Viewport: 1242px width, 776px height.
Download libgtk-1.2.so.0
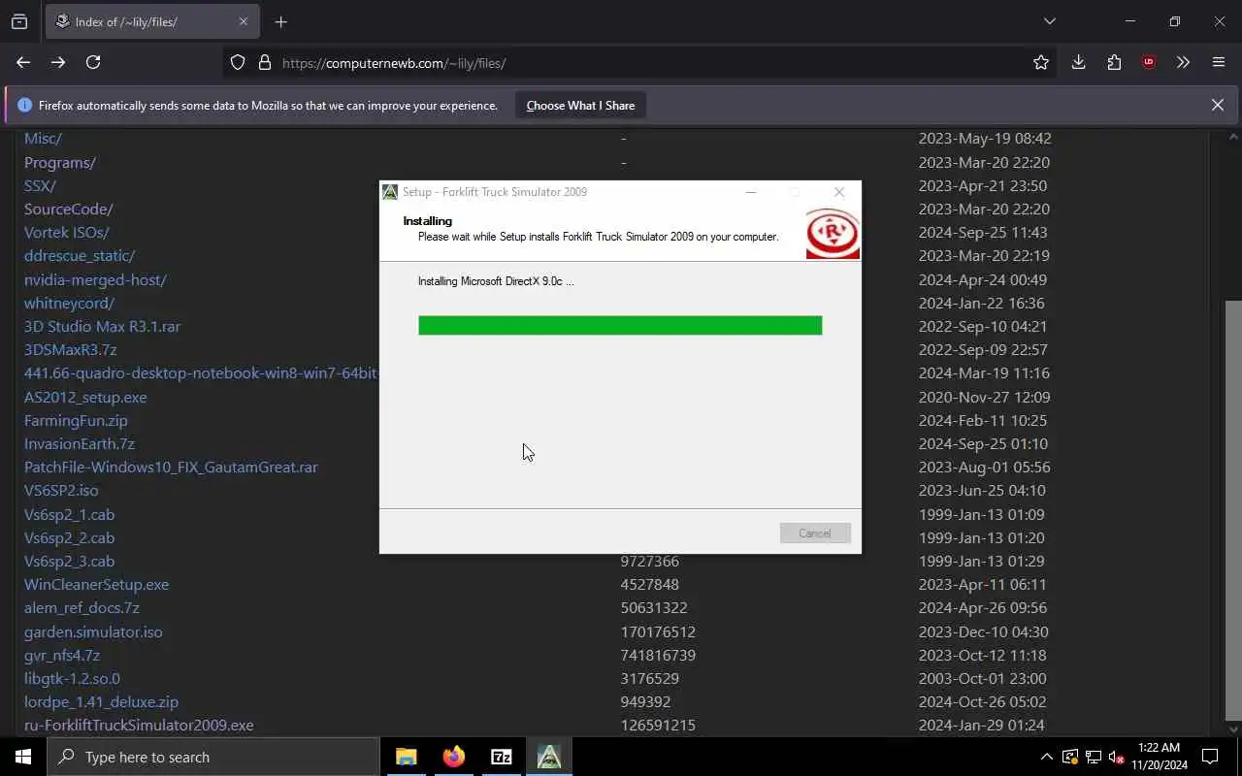click(72, 678)
